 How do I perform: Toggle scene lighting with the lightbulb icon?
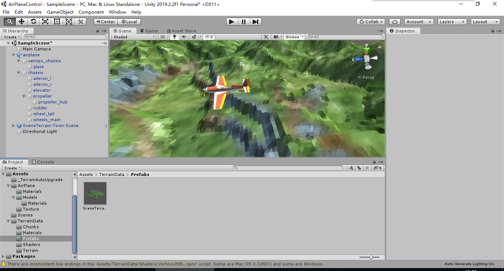[173, 37]
